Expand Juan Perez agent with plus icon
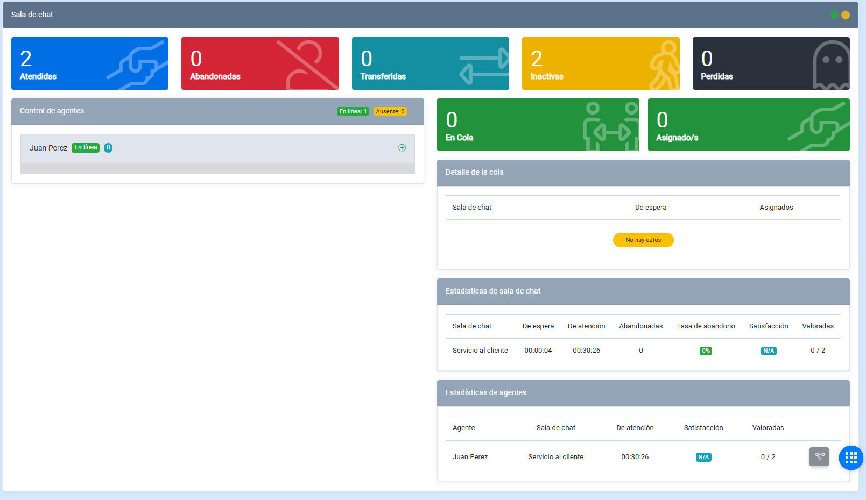866x500 pixels. (x=402, y=148)
